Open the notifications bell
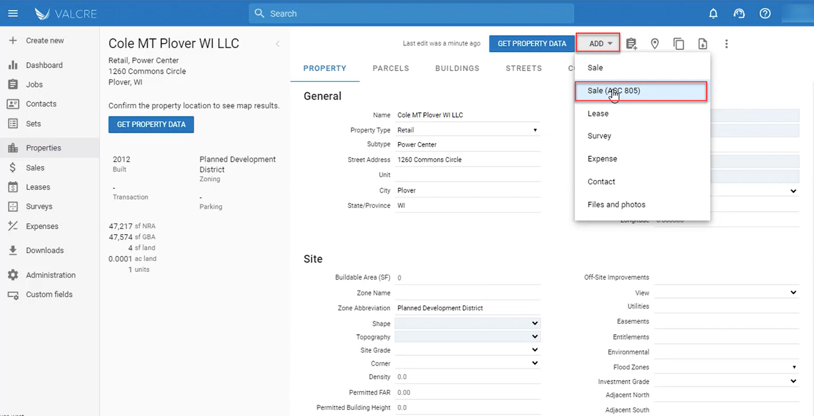The image size is (814, 416). coord(713,14)
